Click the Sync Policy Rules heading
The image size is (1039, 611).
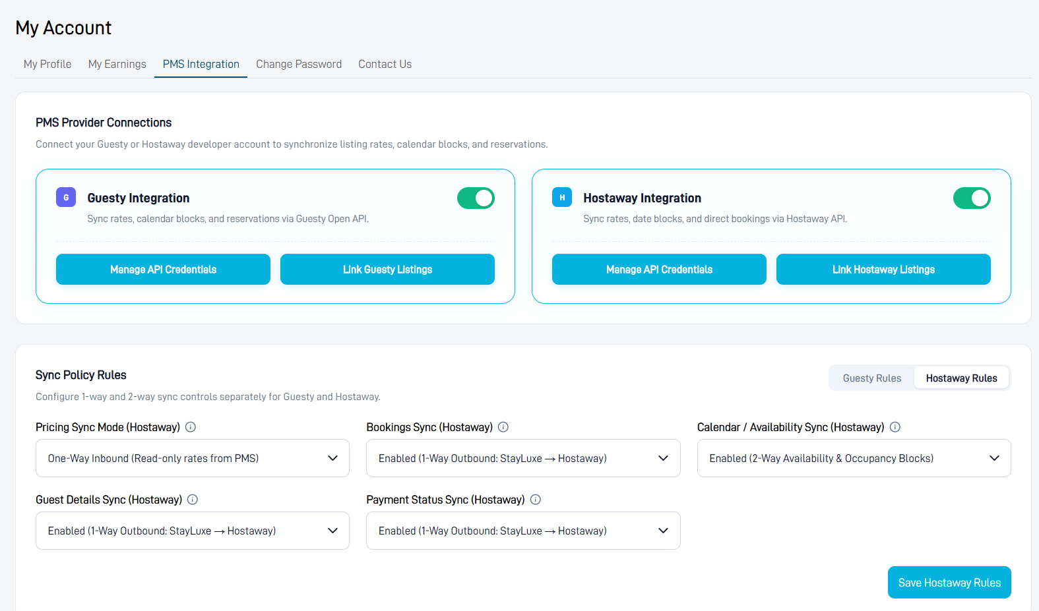tap(81, 375)
